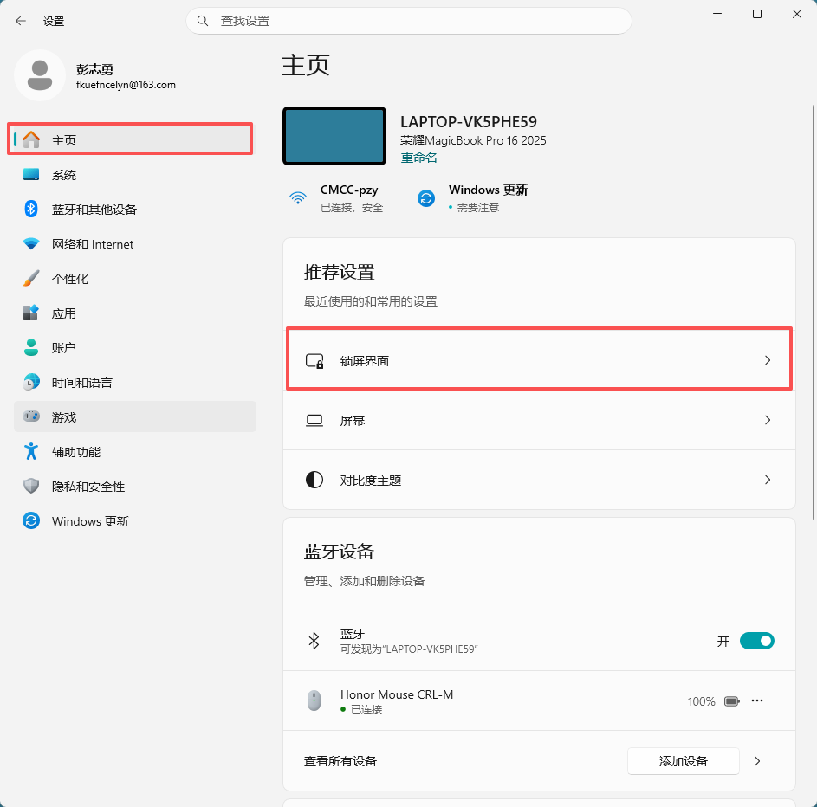Click the search magnifier icon

pos(203,21)
